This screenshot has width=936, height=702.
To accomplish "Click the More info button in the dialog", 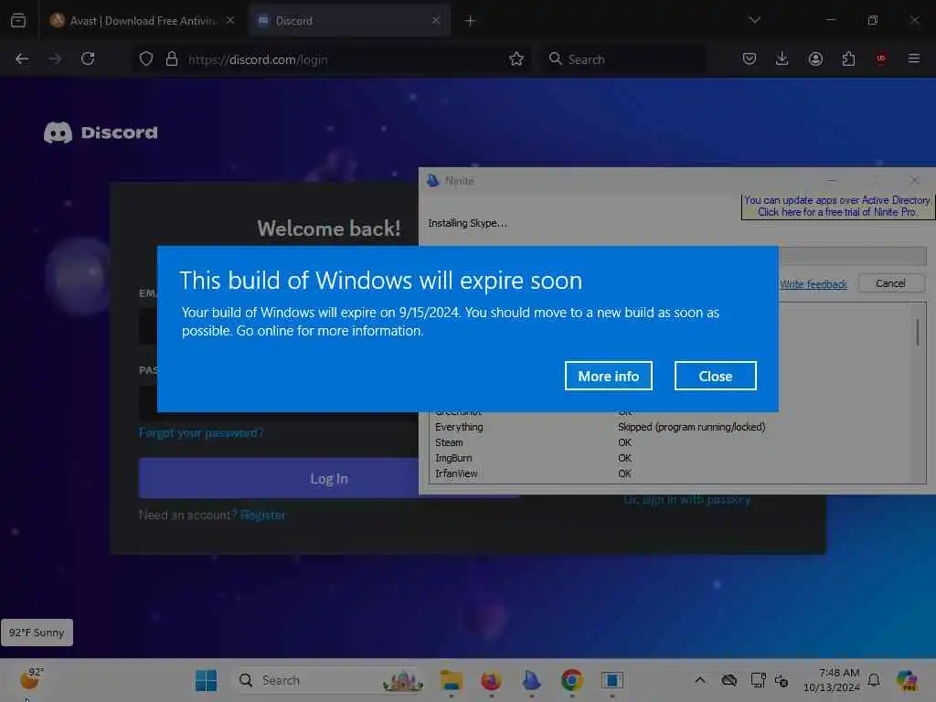I will [608, 376].
